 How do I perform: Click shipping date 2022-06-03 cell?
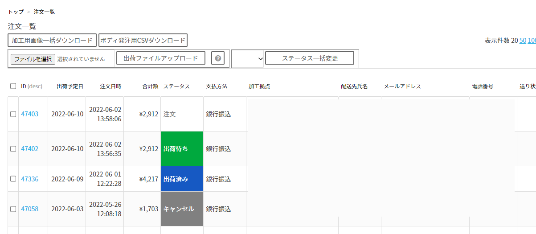point(67,209)
